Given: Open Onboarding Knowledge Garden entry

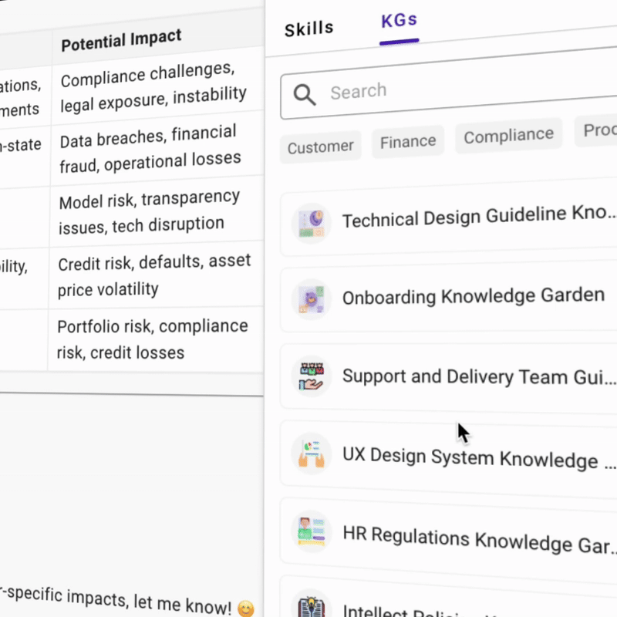Looking at the screenshot, I should pos(473,296).
